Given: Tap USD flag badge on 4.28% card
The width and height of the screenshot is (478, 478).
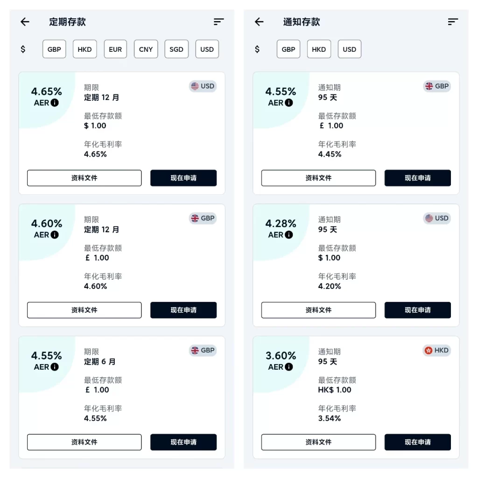Looking at the screenshot, I should 437,218.
